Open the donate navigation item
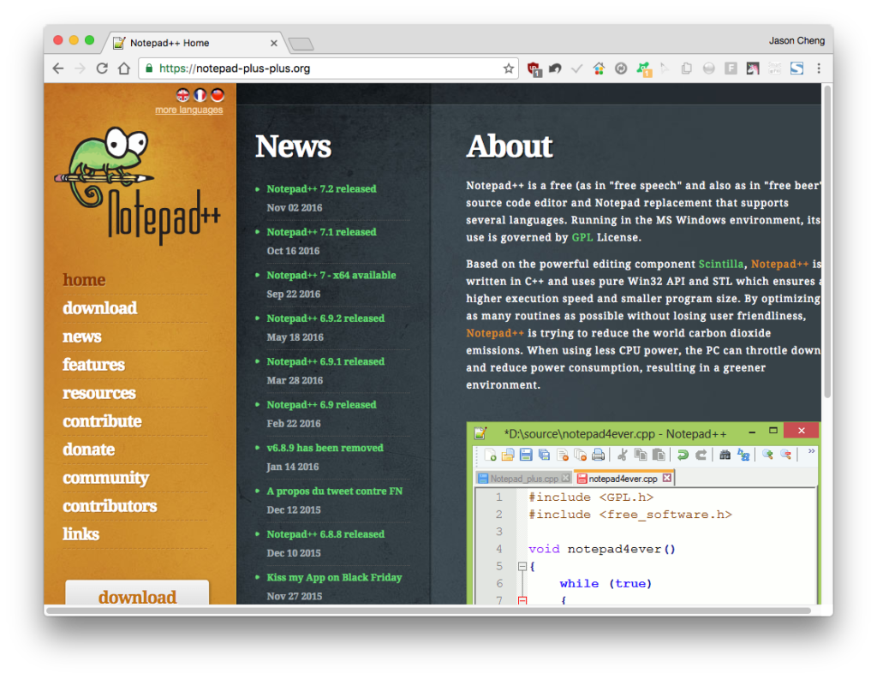Image resolution: width=877 pixels, height=679 pixels. (88, 450)
